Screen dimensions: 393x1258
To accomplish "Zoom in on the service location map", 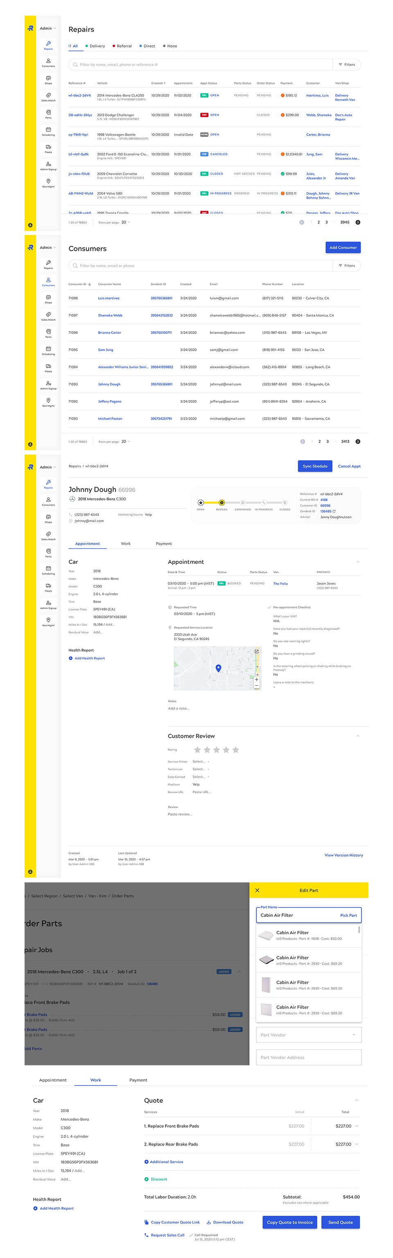I will click(x=257, y=679).
